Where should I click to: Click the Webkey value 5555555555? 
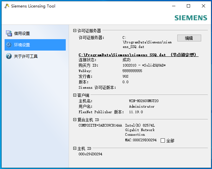tap(132, 71)
